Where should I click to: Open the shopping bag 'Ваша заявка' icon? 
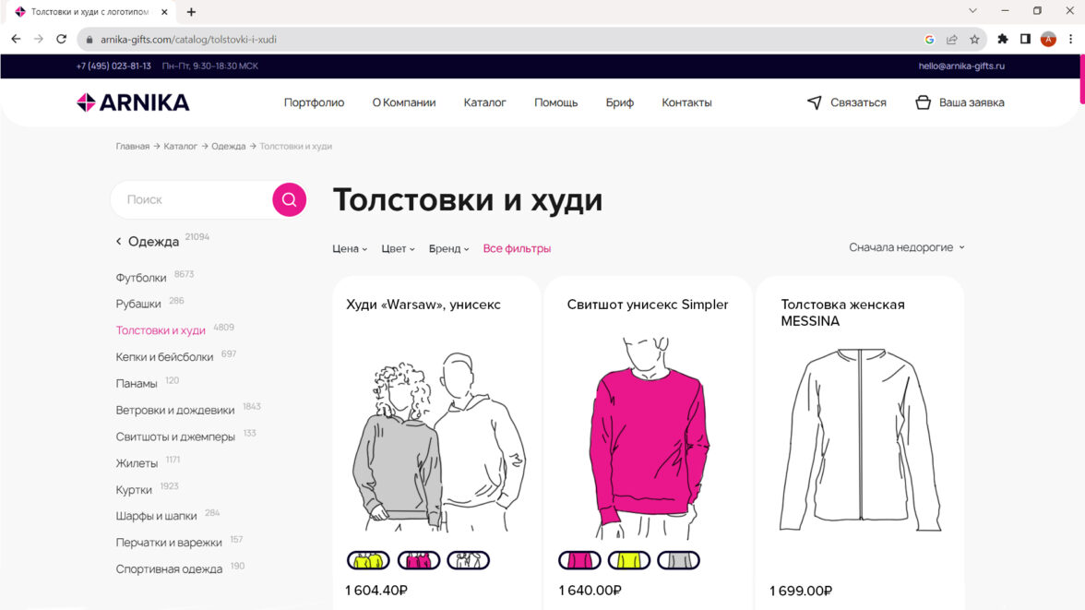click(923, 102)
